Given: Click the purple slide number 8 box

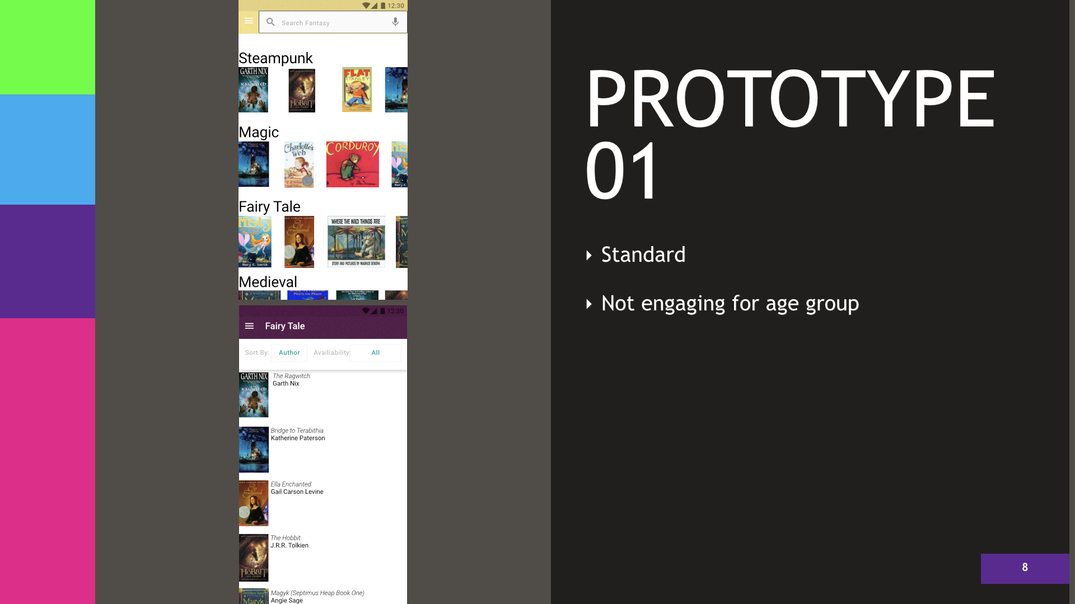Looking at the screenshot, I should pos(1025,568).
